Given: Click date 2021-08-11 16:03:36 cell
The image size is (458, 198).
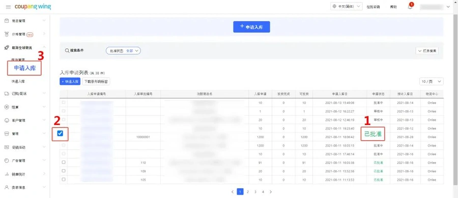Looking at the screenshot, I should [x=340, y=163].
